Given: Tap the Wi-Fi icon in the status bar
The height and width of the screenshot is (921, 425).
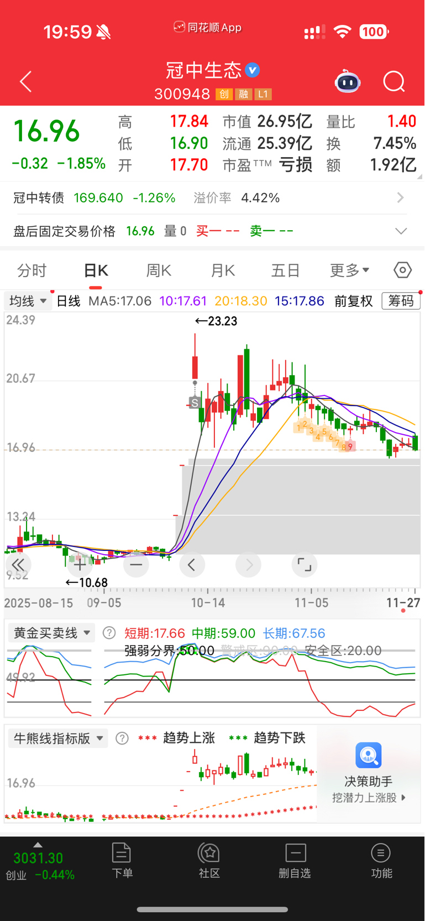Looking at the screenshot, I should [343, 32].
